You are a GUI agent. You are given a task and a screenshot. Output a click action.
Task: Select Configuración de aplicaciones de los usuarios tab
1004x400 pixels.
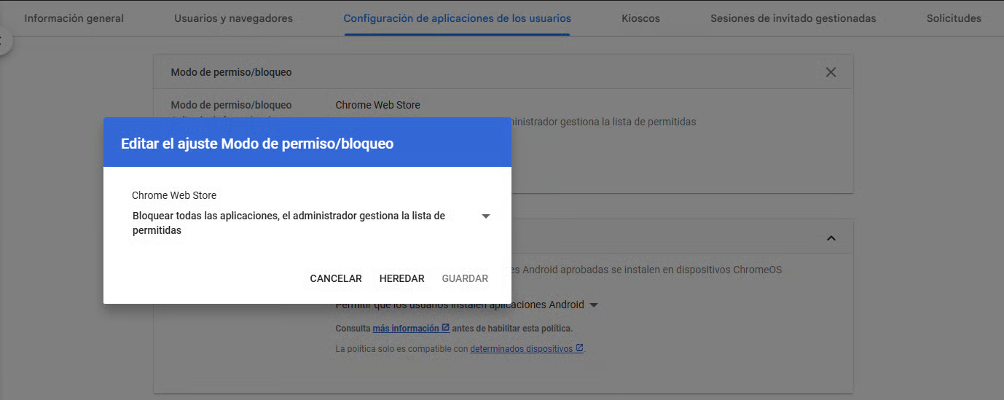click(x=457, y=18)
